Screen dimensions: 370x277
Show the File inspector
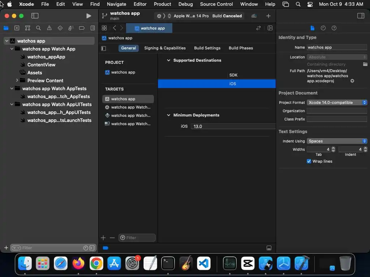click(x=312, y=28)
